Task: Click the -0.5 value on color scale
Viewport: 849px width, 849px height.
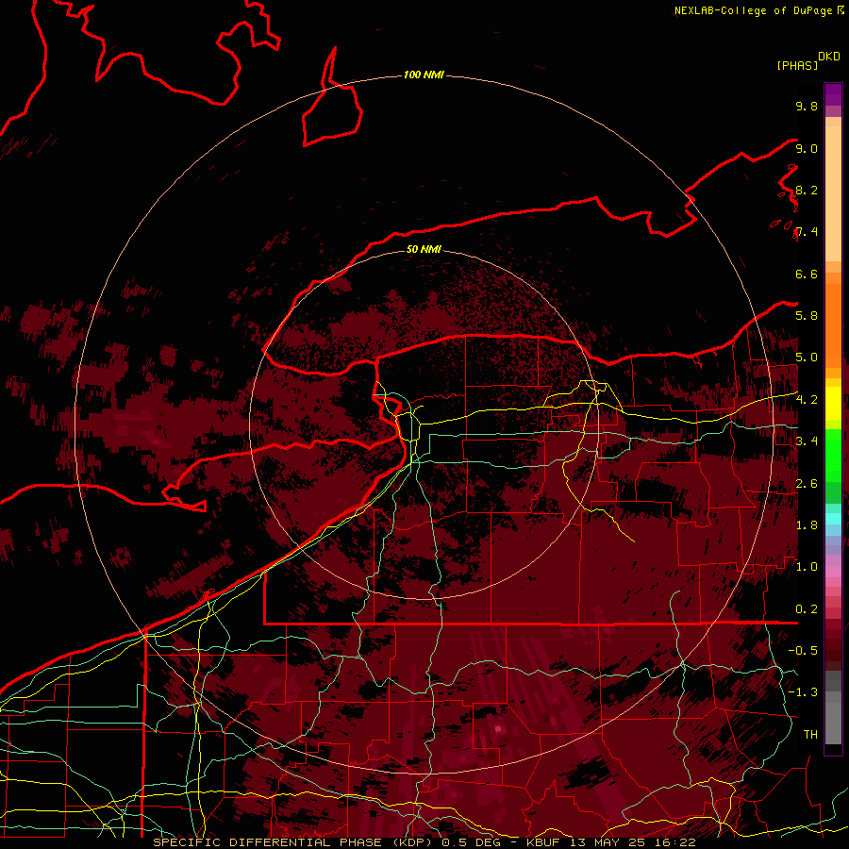Action: 803,651
